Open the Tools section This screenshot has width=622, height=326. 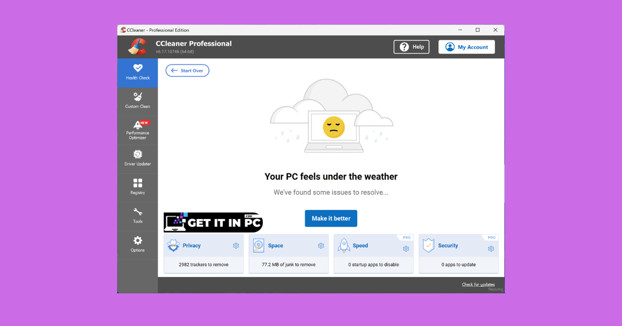[x=137, y=216]
